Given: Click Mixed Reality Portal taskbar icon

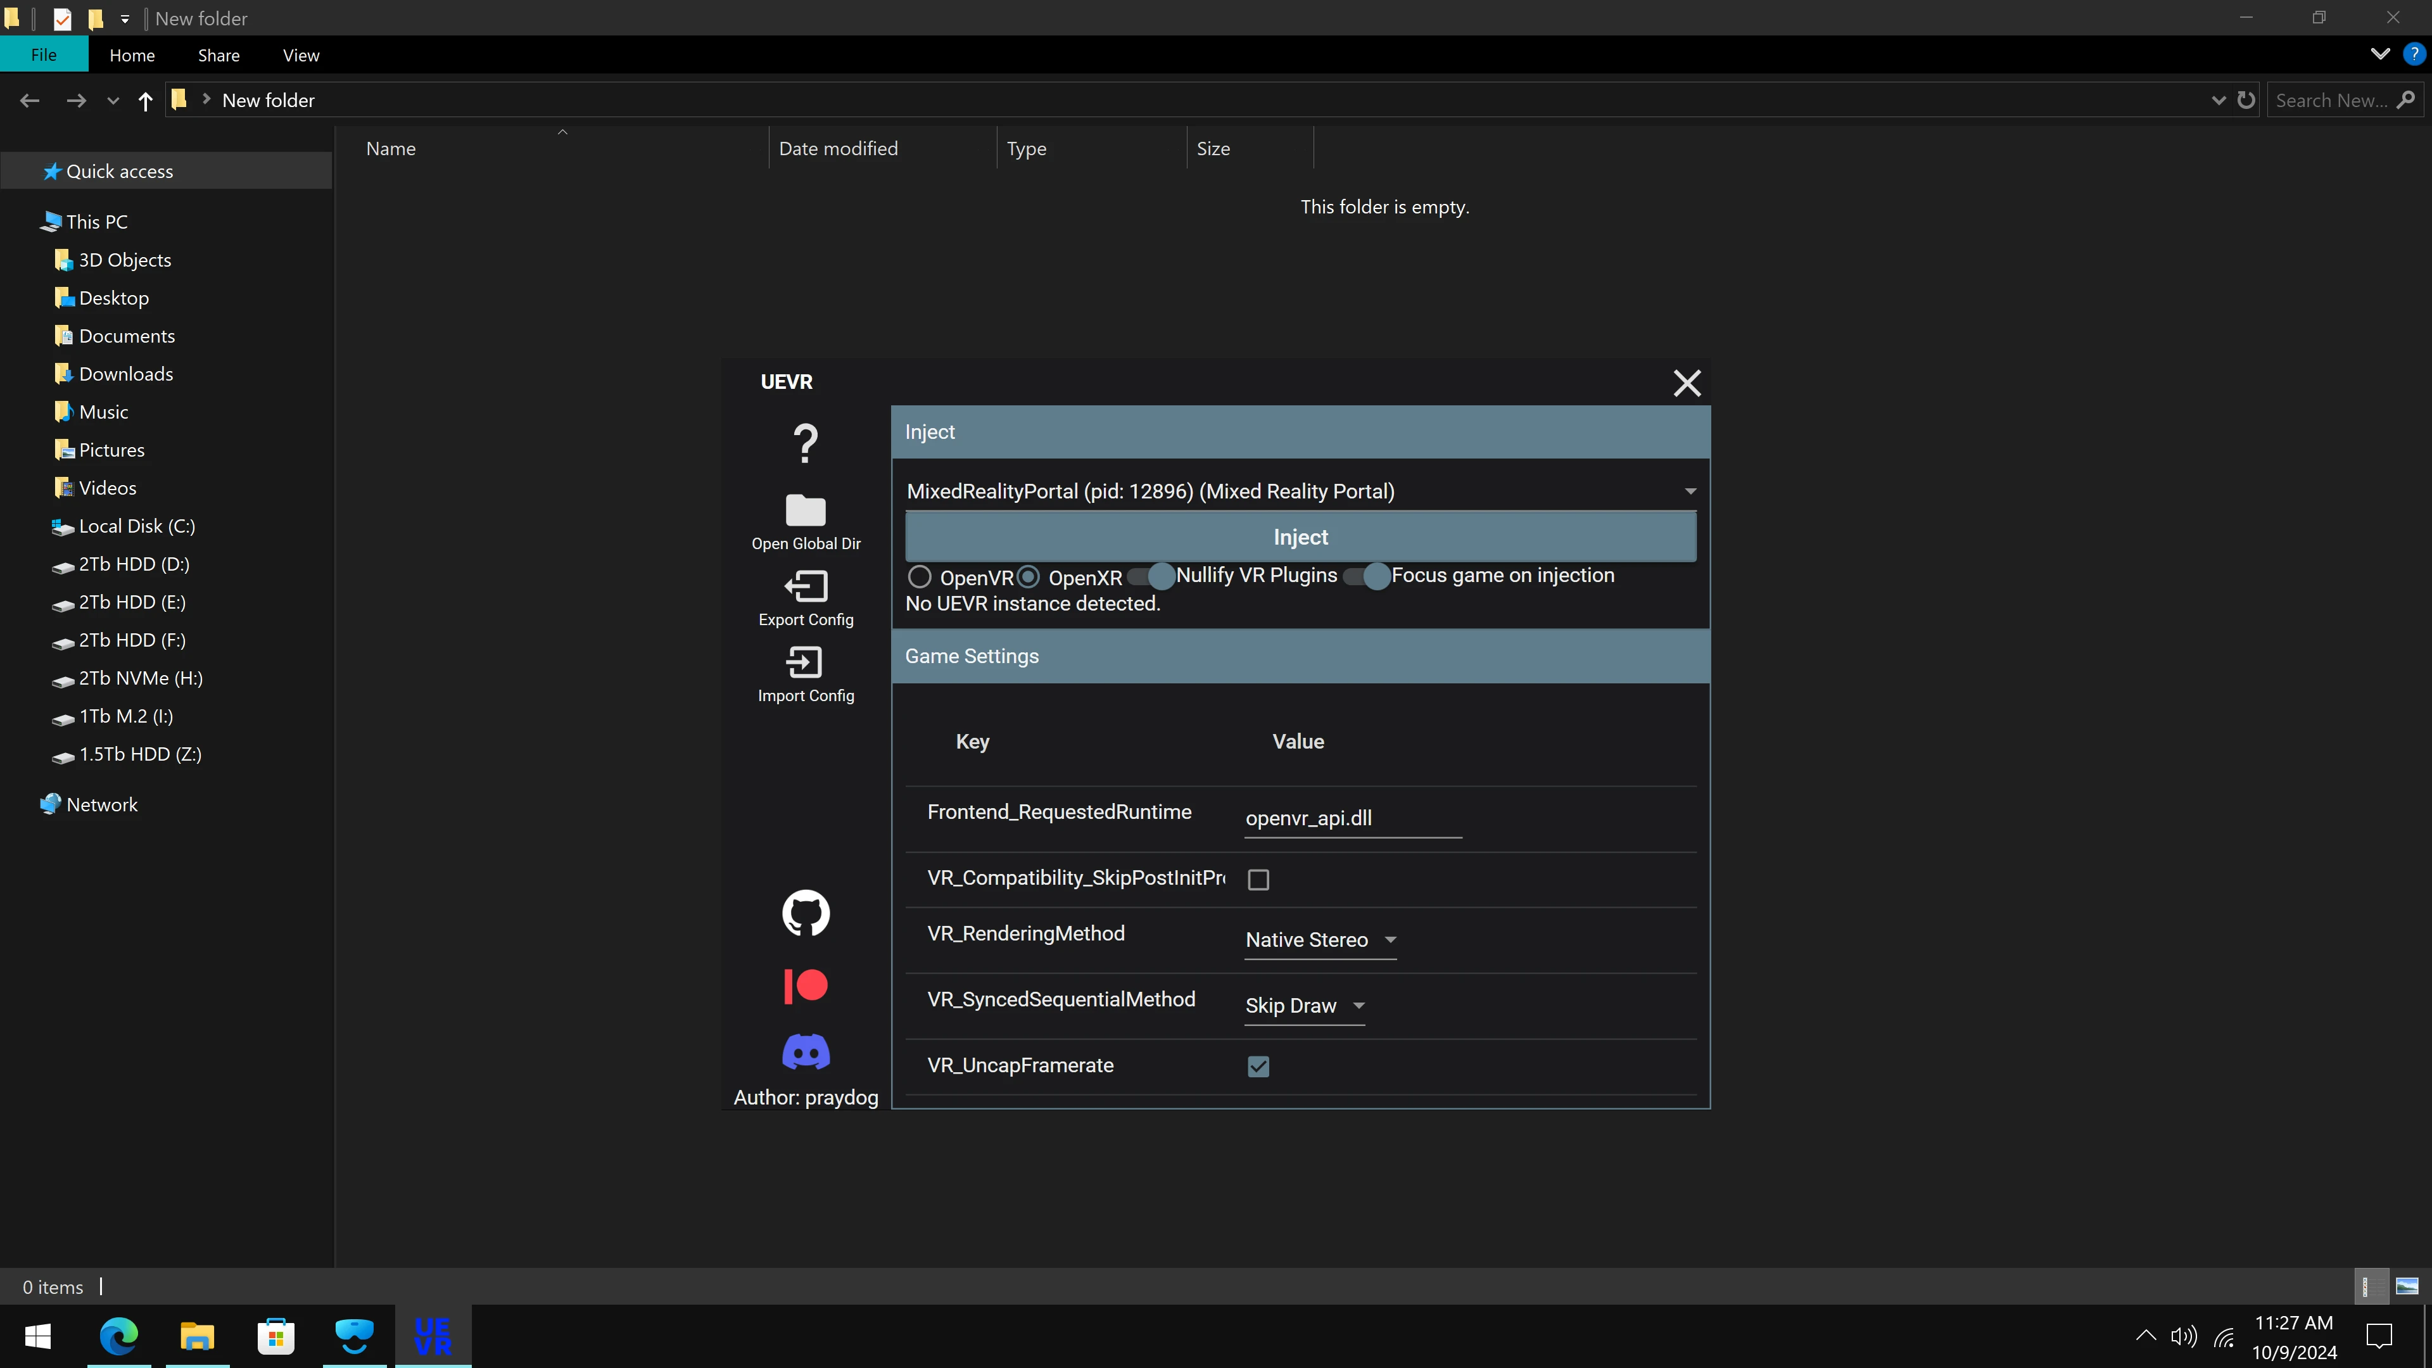Looking at the screenshot, I should (355, 1336).
